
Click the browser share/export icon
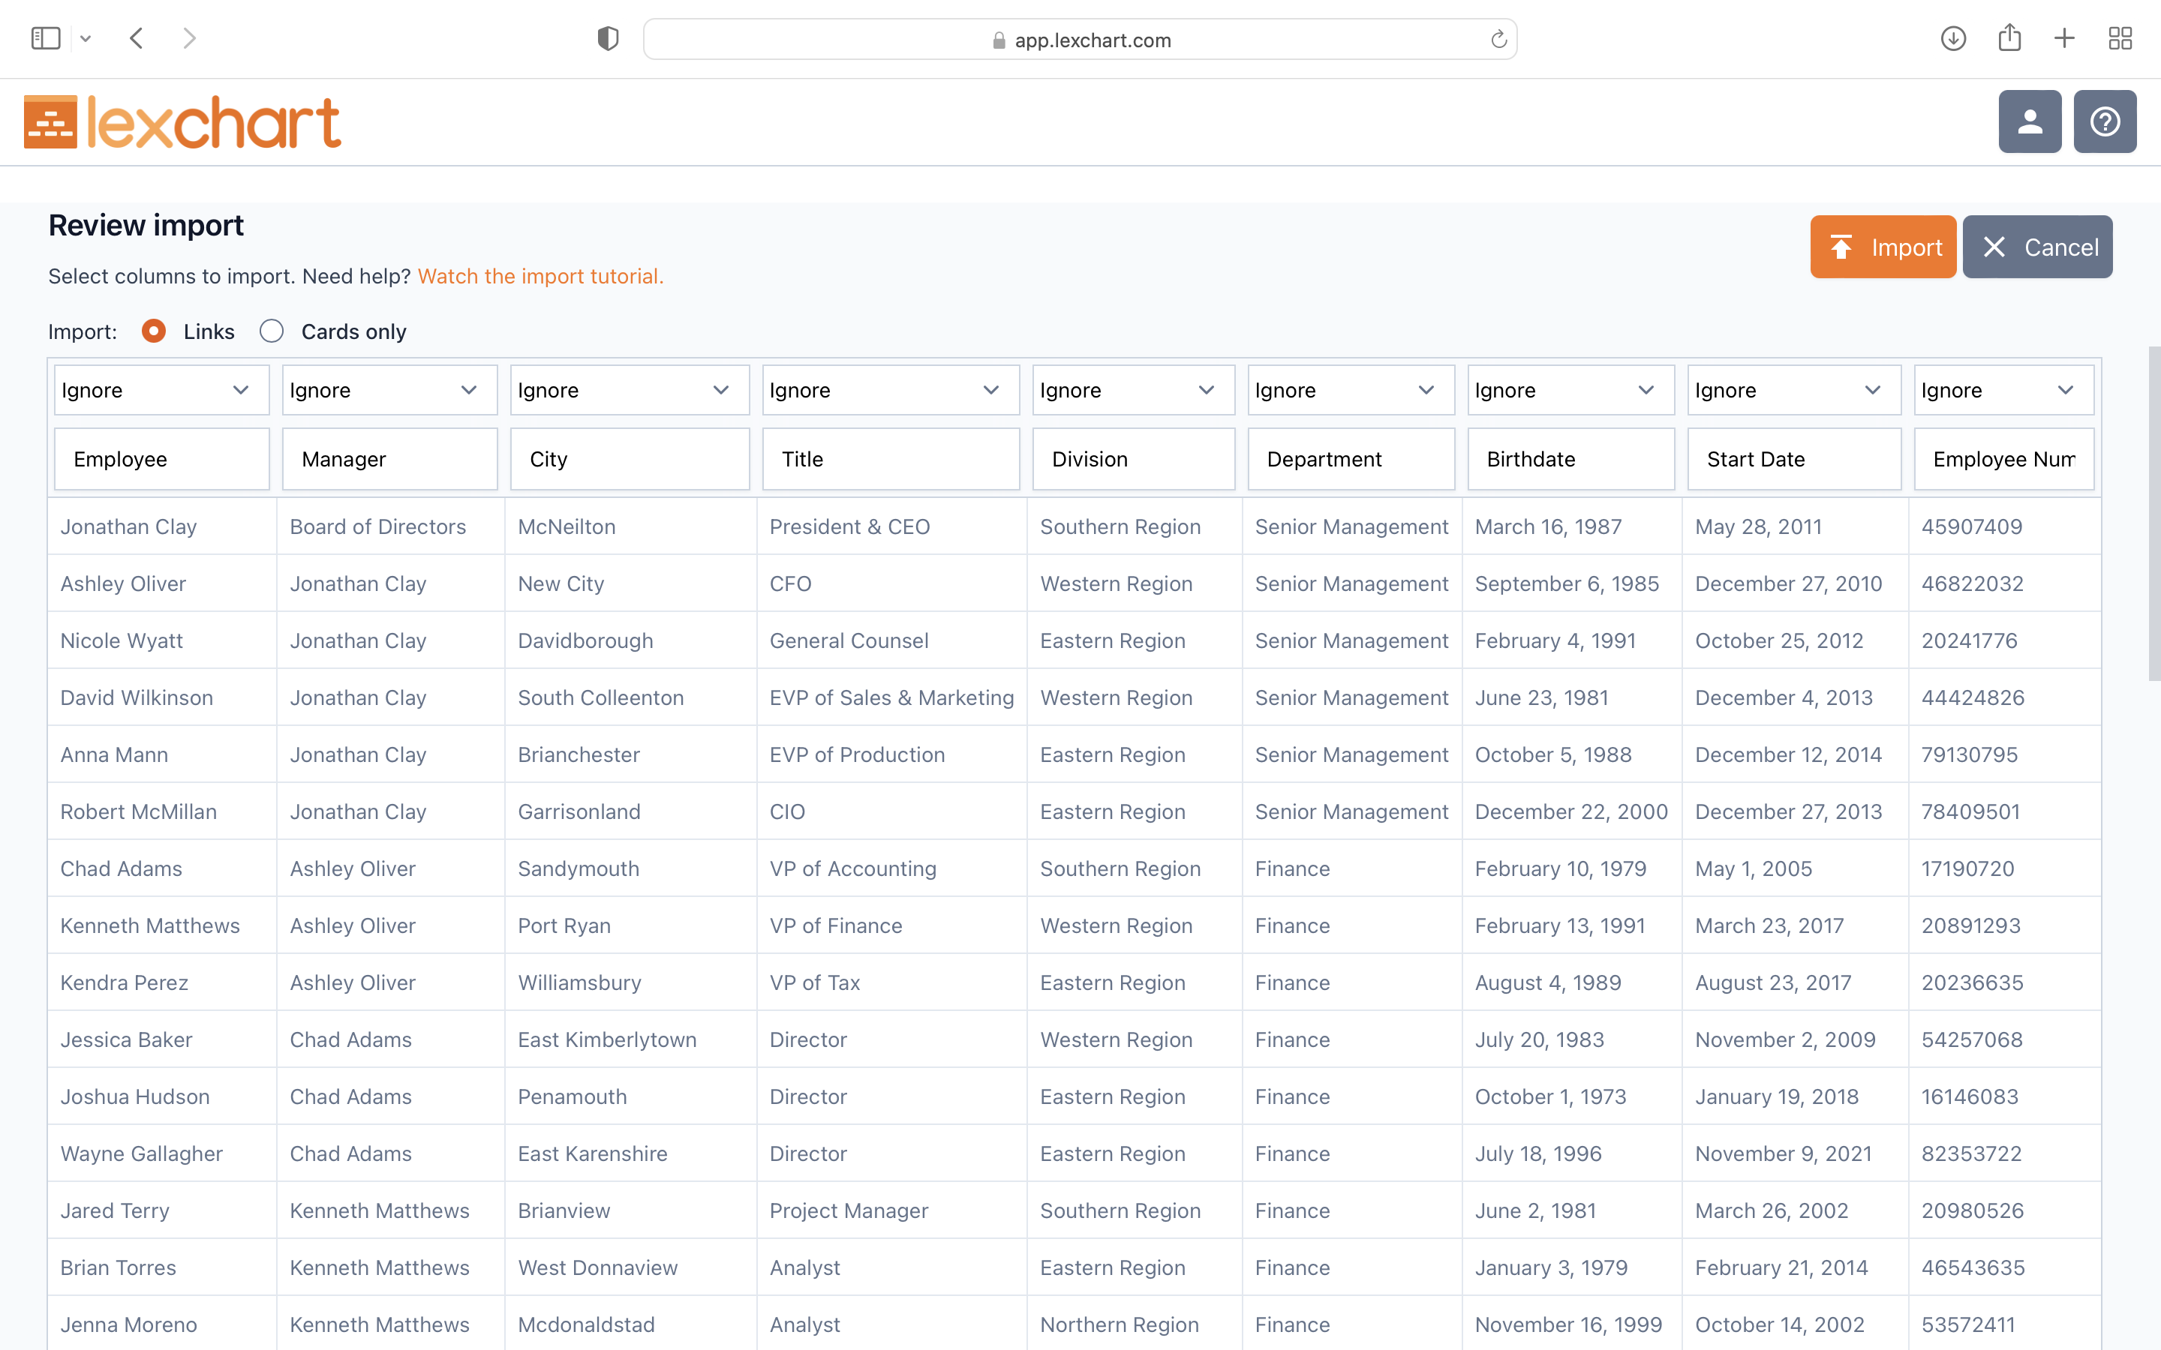(2010, 39)
